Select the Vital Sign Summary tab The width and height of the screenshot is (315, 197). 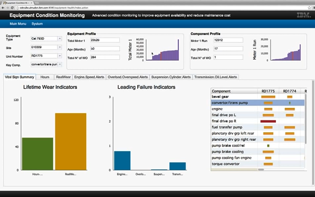[20, 77]
